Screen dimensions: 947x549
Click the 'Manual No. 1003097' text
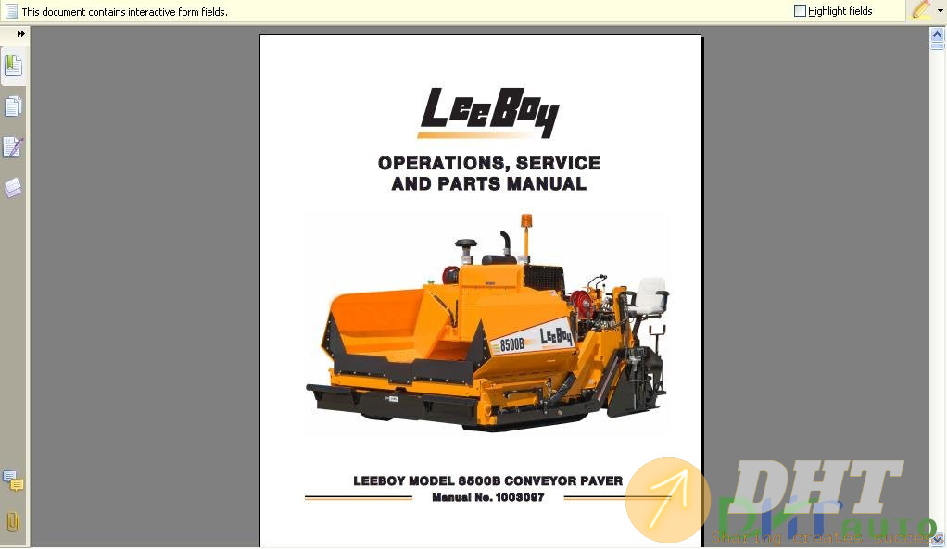488,497
